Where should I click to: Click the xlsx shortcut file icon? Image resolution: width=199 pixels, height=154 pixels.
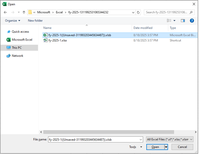click(45, 40)
